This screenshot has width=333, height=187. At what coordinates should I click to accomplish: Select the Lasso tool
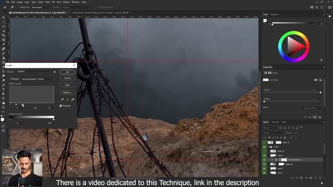point(4,26)
